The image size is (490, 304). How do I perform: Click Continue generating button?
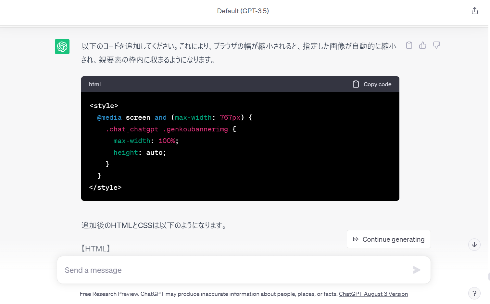(x=389, y=239)
